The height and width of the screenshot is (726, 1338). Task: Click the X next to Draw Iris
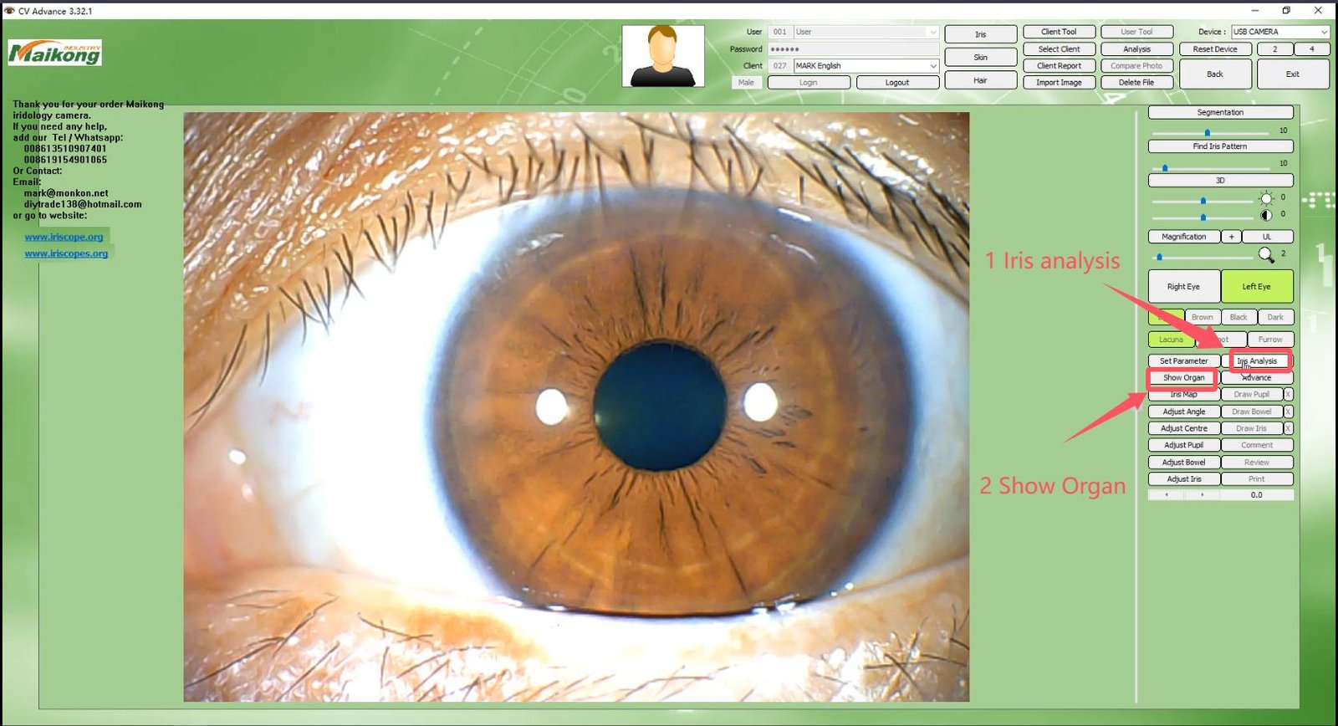click(1289, 428)
